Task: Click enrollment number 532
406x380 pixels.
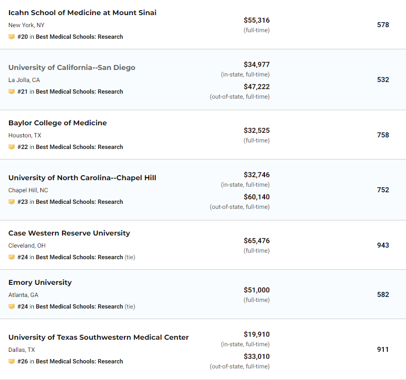Action: [x=383, y=80]
